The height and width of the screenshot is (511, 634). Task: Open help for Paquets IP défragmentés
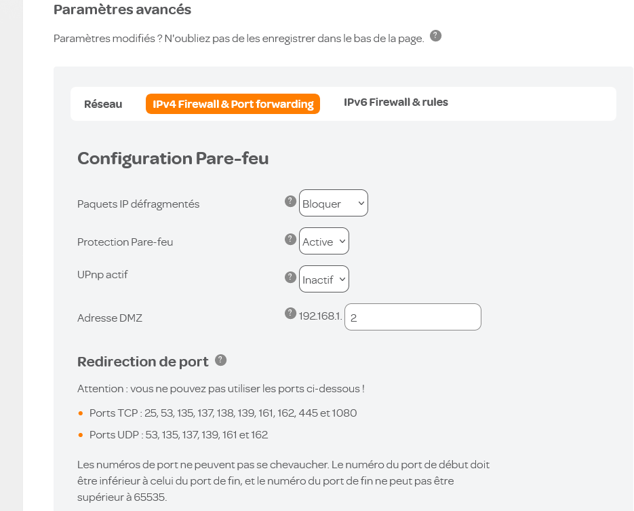click(290, 201)
